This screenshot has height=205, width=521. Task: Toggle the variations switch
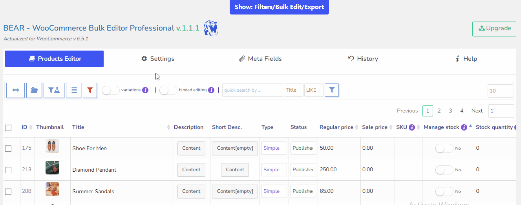click(110, 90)
